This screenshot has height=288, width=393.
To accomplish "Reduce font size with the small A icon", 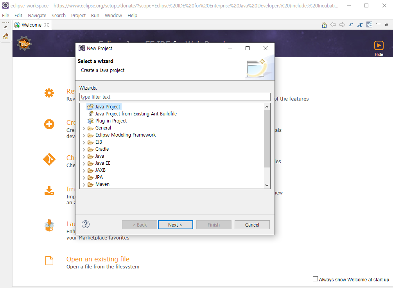I will click(351, 25).
